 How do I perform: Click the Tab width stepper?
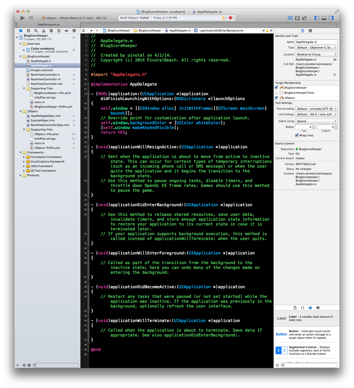[314, 127]
